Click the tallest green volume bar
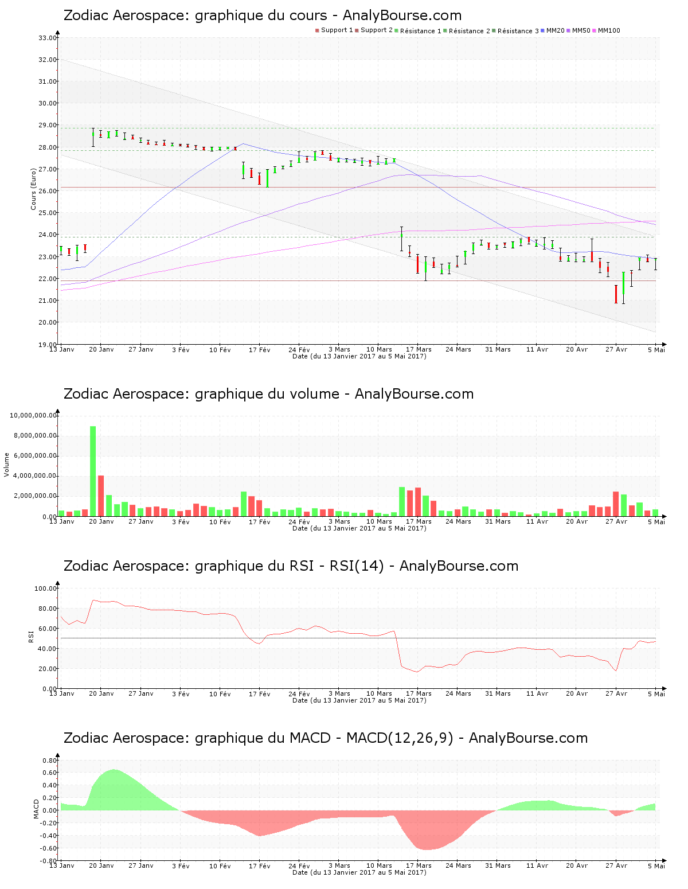 (x=93, y=471)
